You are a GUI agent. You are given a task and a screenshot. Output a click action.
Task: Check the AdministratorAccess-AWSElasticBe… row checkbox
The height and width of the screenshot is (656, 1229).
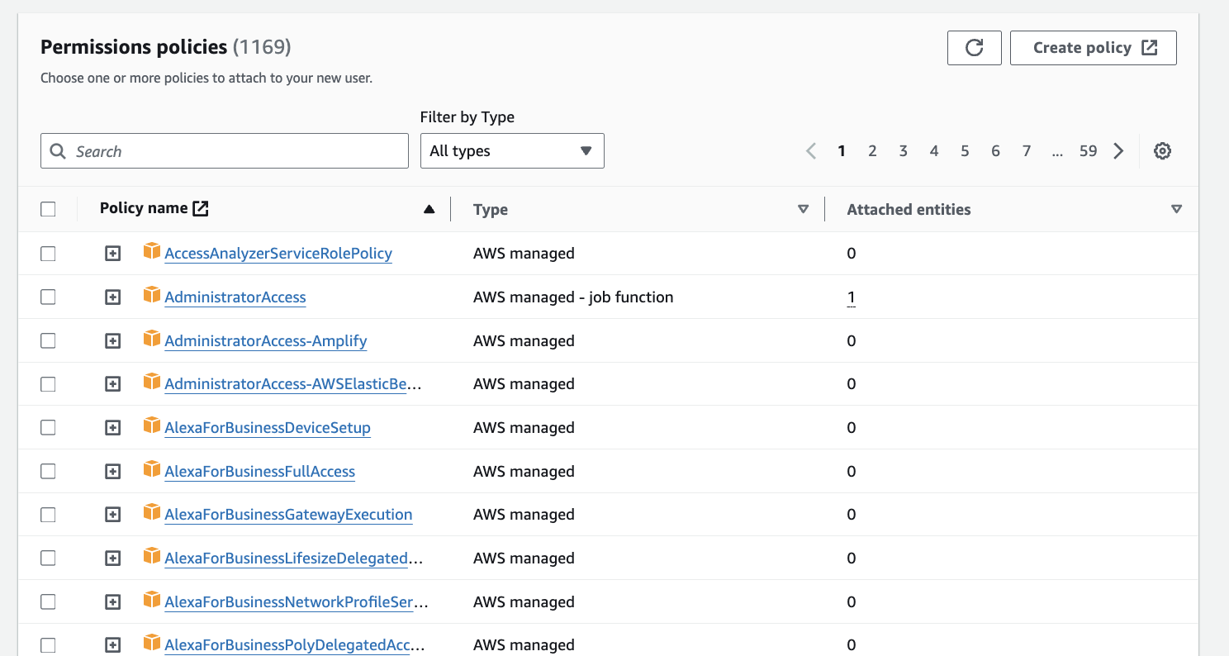(x=48, y=384)
